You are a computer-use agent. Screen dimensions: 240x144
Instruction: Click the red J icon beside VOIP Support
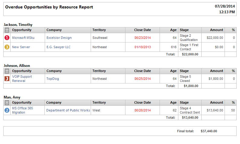point(7,79)
